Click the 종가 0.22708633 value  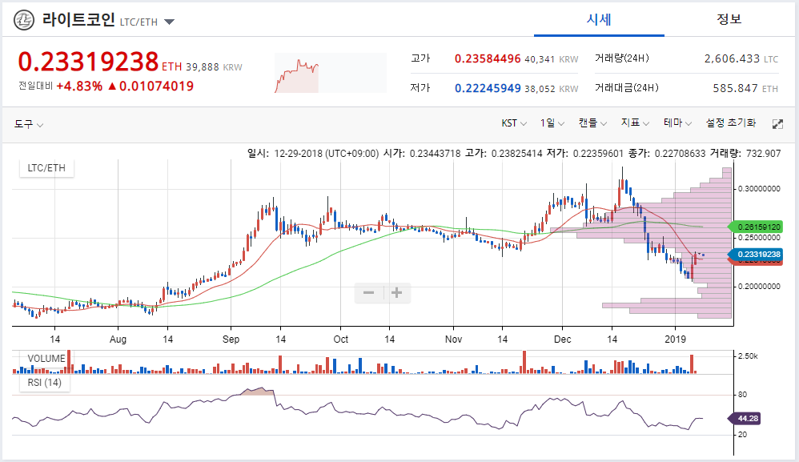click(x=680, y=153)
